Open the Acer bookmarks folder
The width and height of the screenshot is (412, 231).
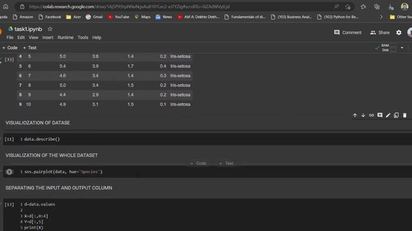73,17
